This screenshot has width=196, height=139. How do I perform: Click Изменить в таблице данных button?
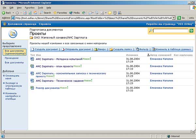point(171,49)
